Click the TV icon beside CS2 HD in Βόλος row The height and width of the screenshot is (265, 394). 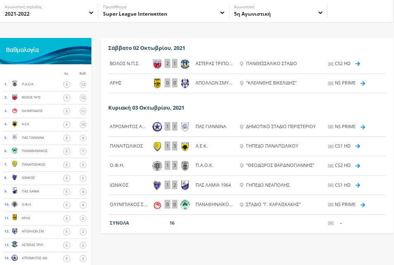(331, 64)
